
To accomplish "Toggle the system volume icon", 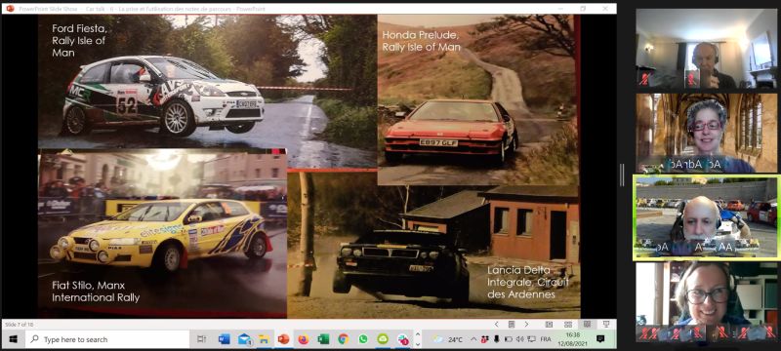I will 520,339.
